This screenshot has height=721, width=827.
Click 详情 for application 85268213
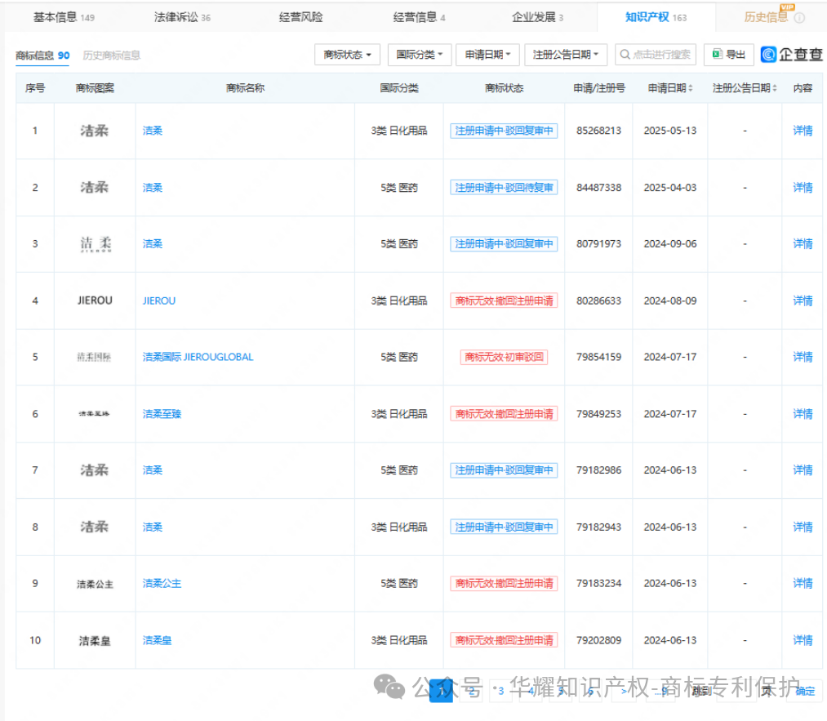coord(803,131)
